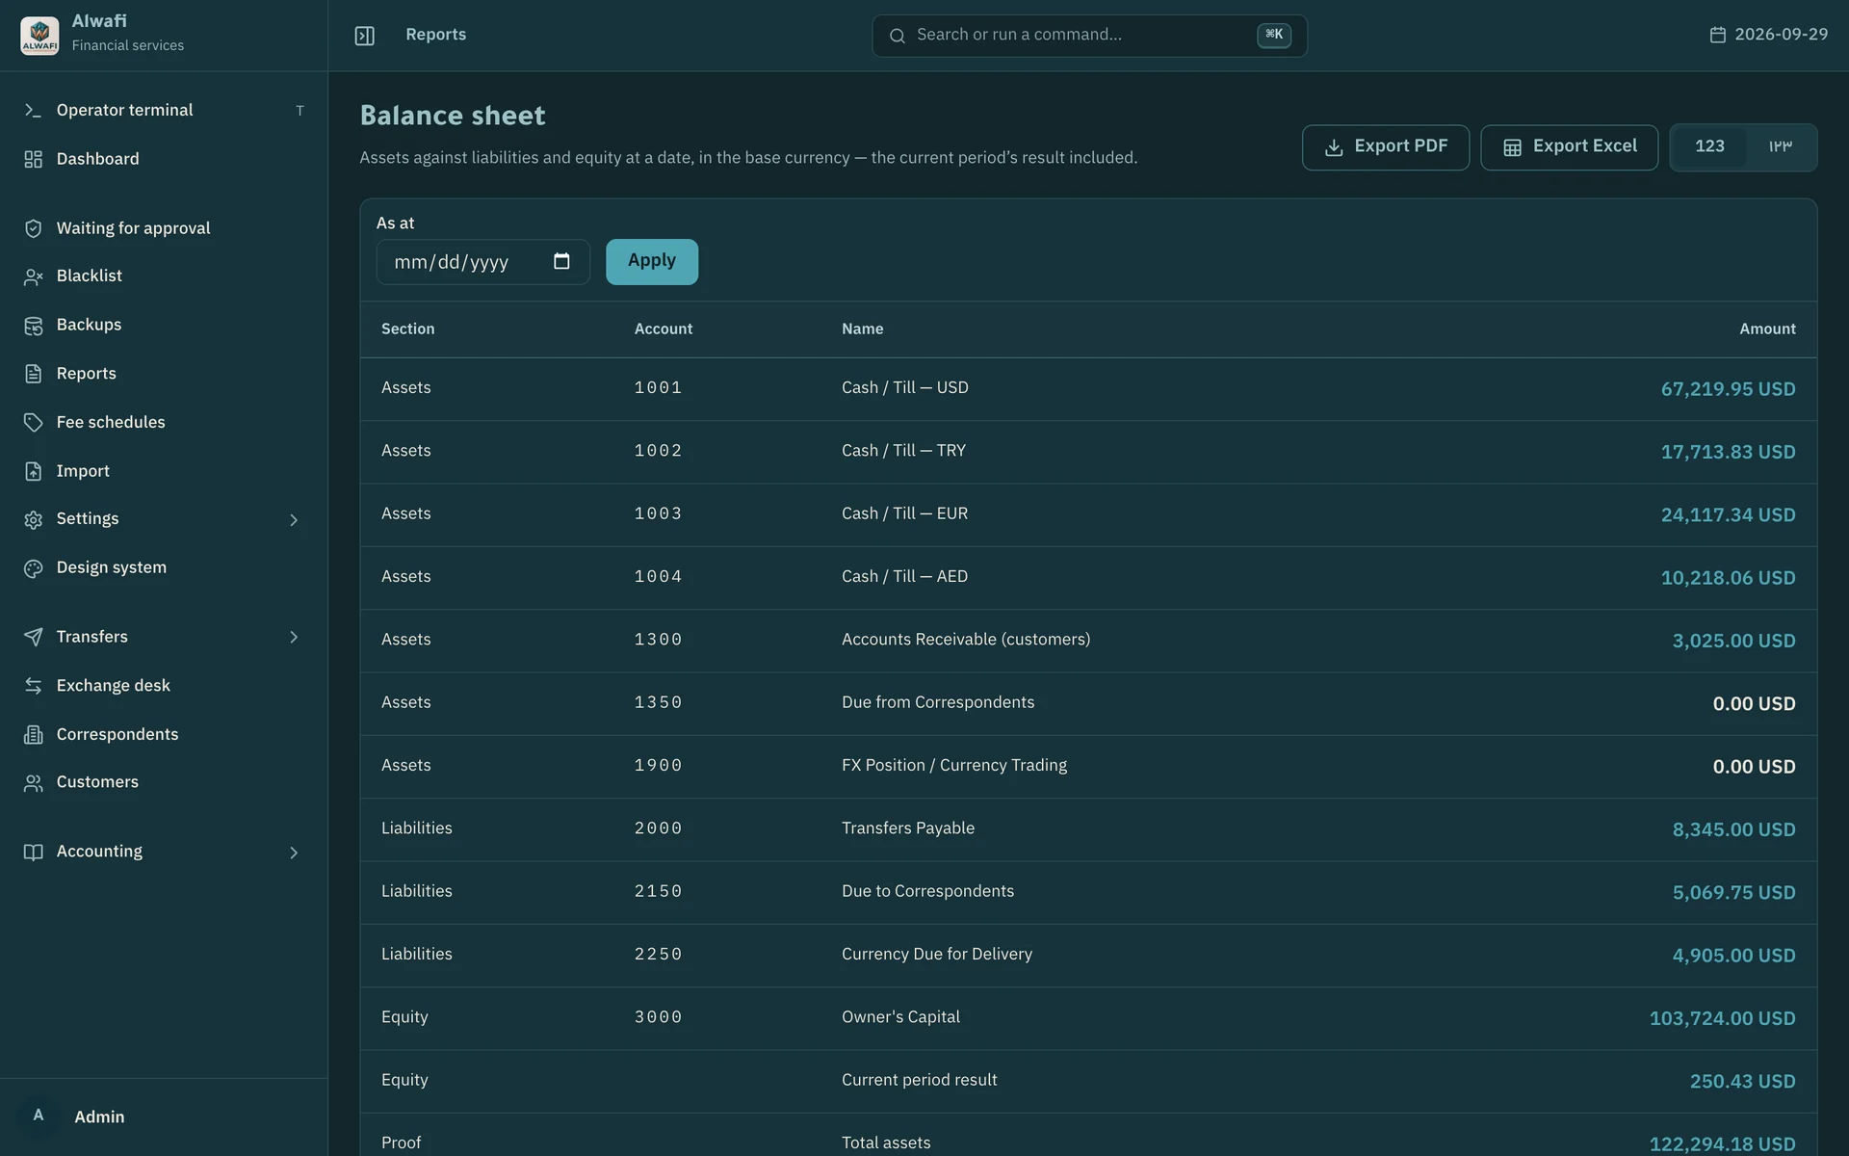Click the Exchange desk arrows icon

[x=33, y=686]
